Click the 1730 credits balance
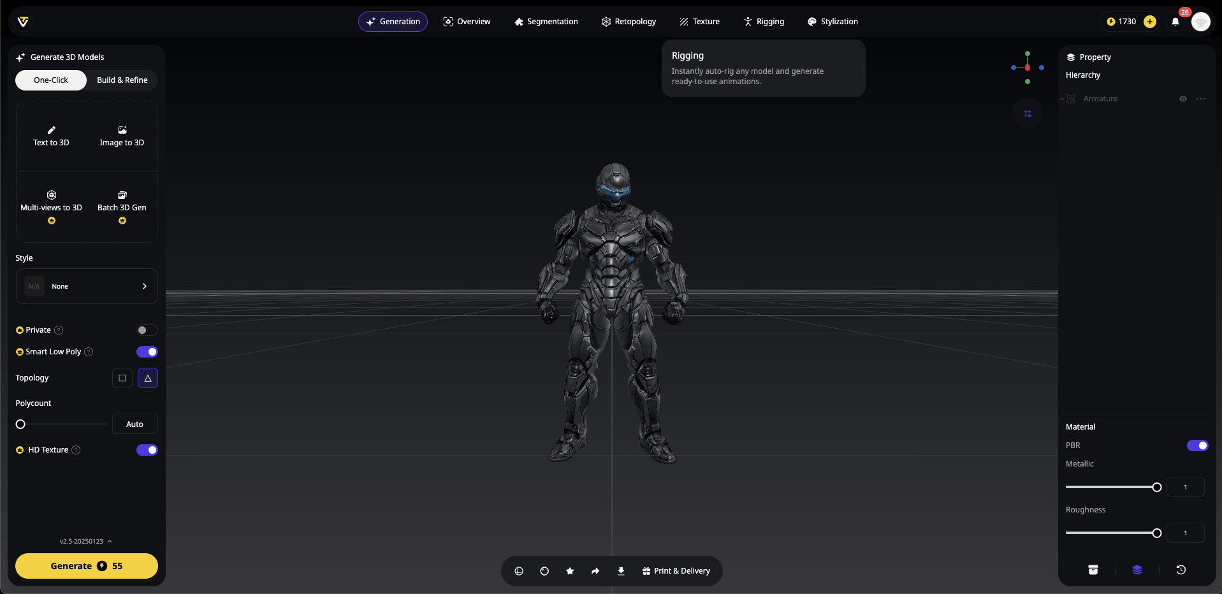The height and width of the screenshot is (594, 1222). pos(1121,22)
